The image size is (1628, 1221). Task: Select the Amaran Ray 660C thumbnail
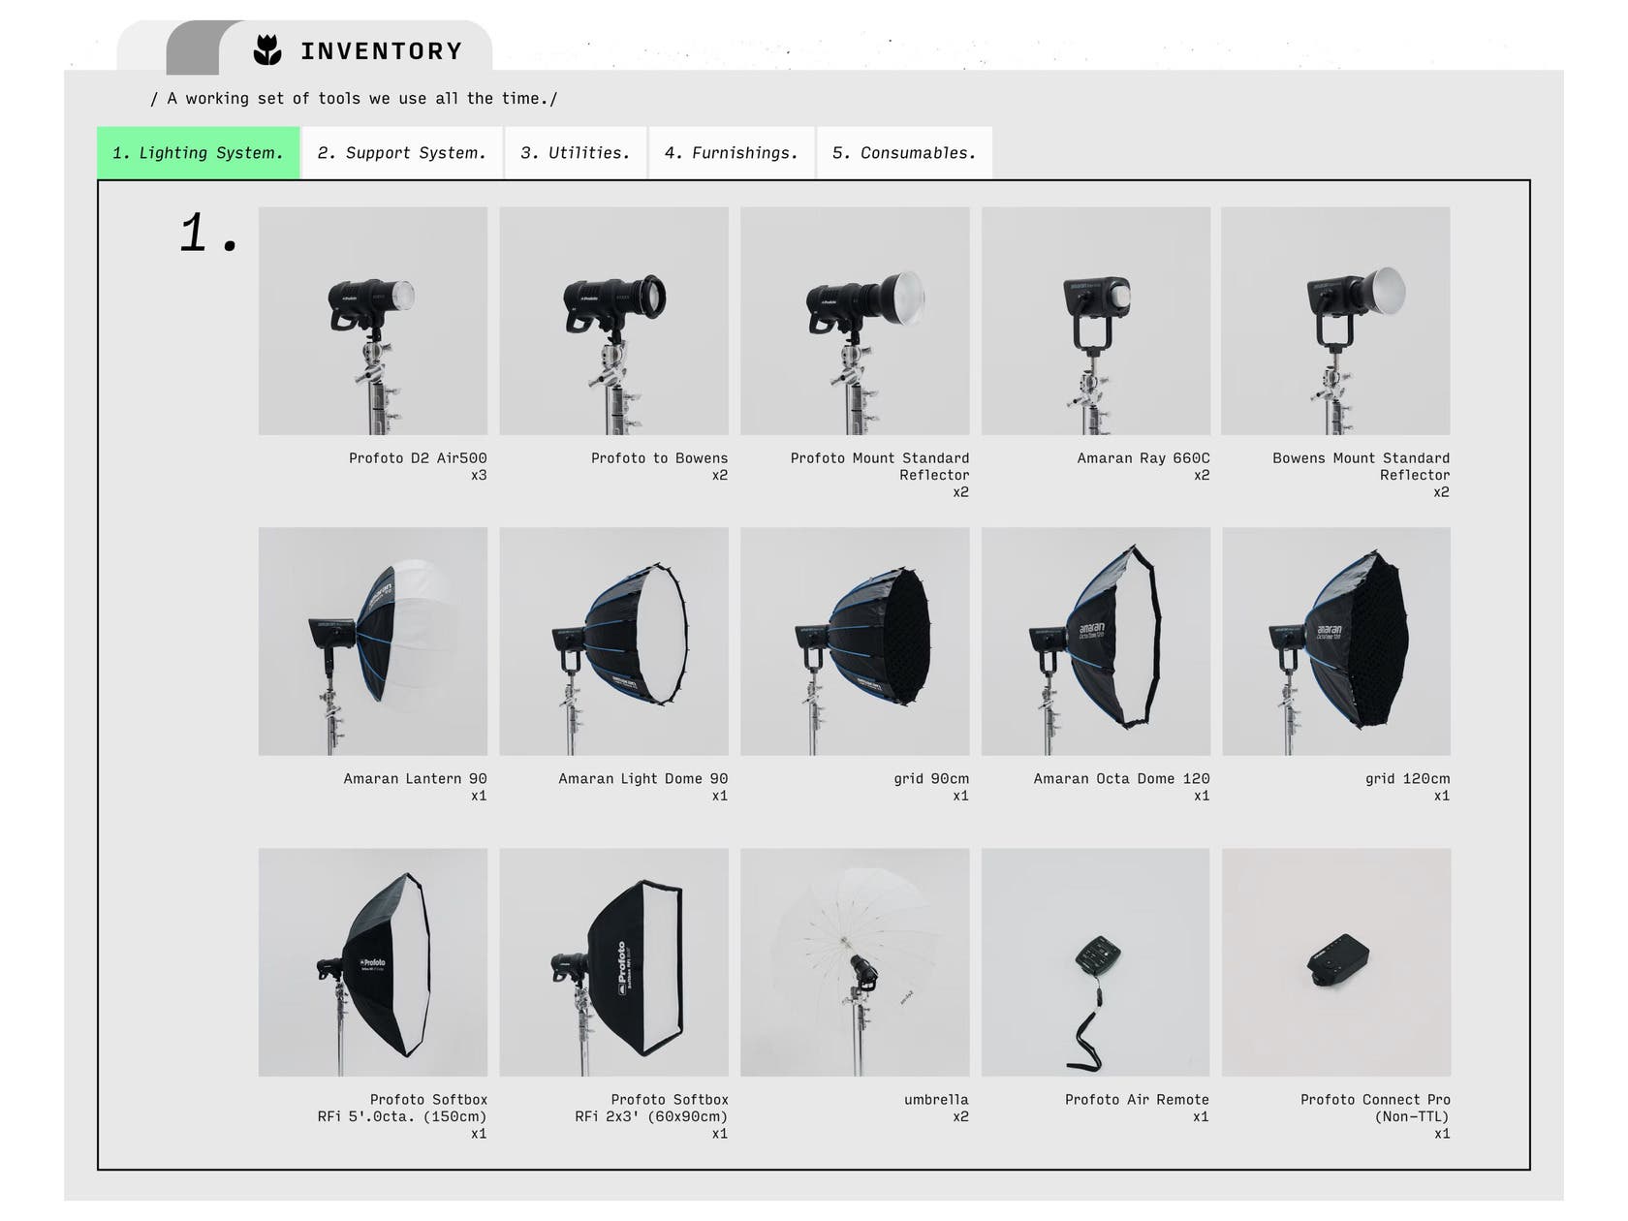click(x=1095, y=321)
